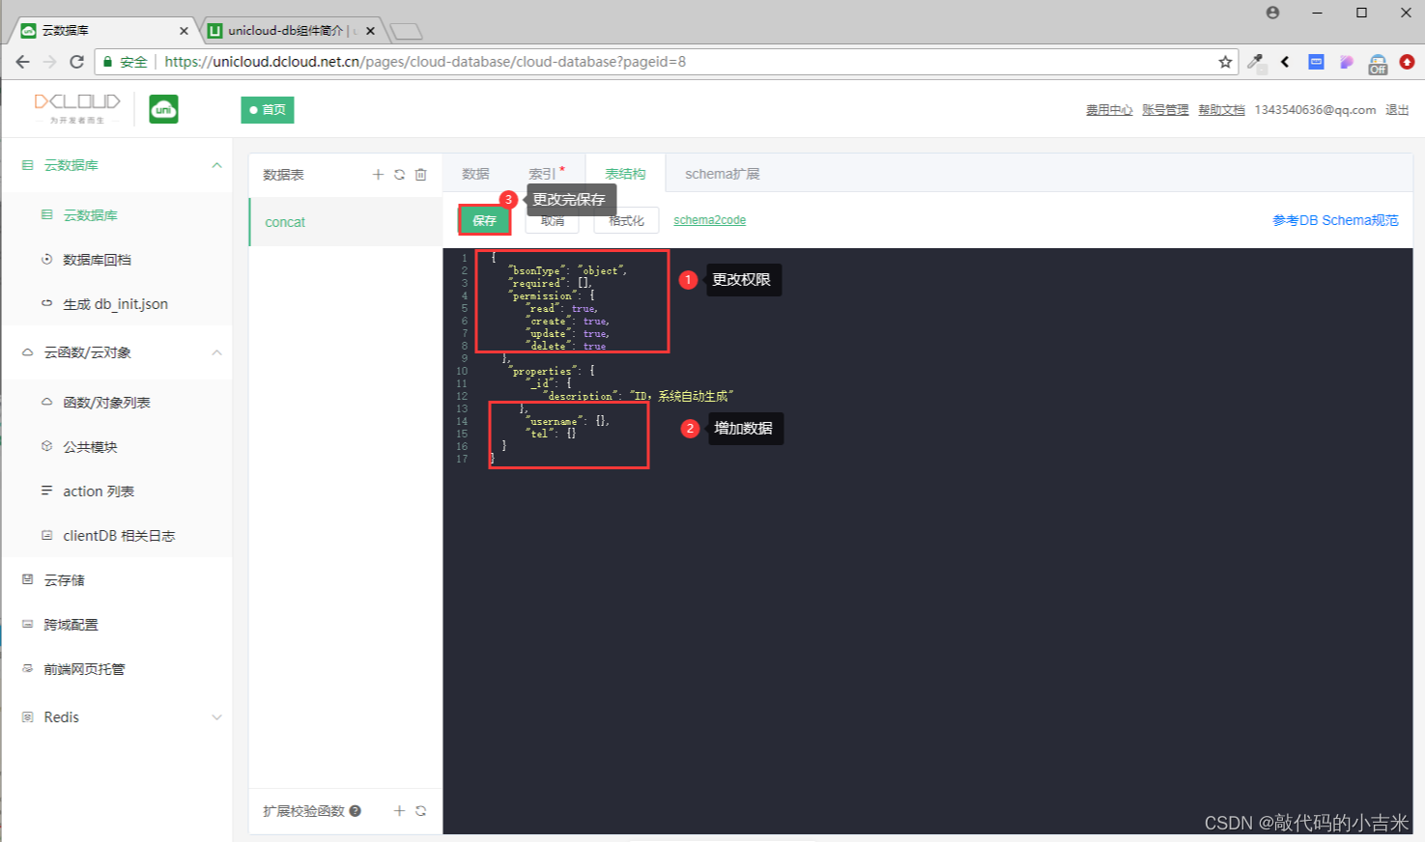
Task: Switch to the 表结构 tab
Action: pyautogui.click(x=625, y=174)
